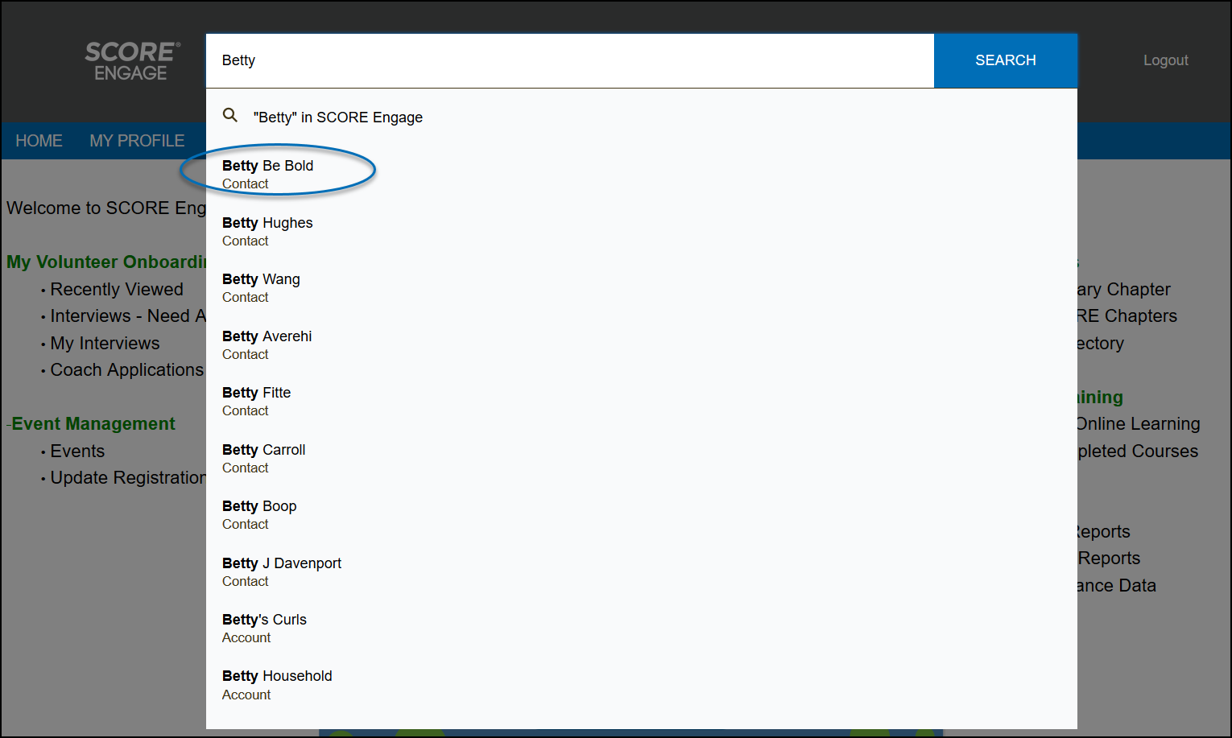Choose Betty Wang from suggestions
This screenshot has width=1232, height=738.
[x=642, y=287]
